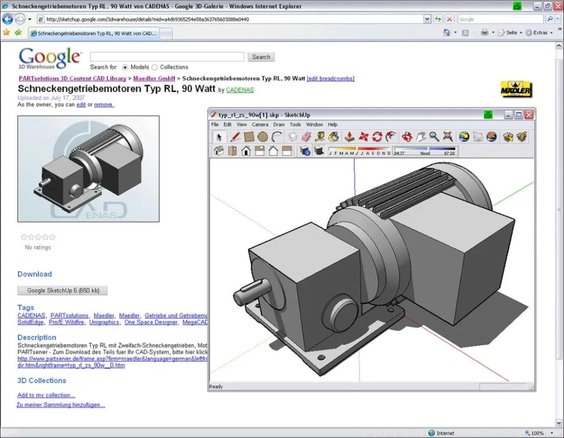This screenshot has width=564, height=438.
Task: Click the 3D Warehouse search text field
Action: pyautogui.click(x=167, y=57)
